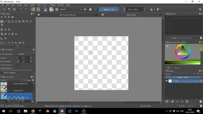Open the File menu

tap(3, 5)
